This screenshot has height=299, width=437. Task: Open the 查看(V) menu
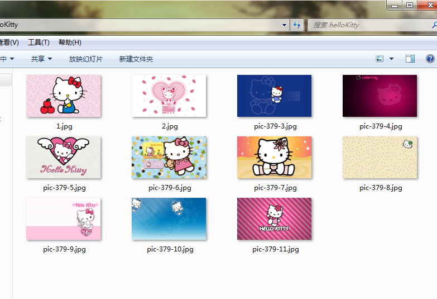pyautogui.click(x=9, y=42)
